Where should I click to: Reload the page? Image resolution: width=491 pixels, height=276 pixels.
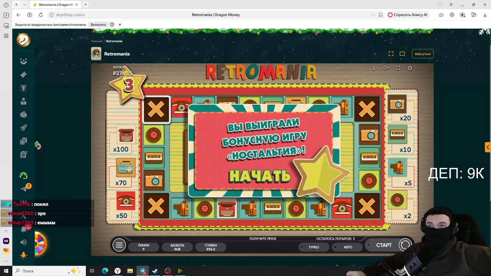pos(41,15)
